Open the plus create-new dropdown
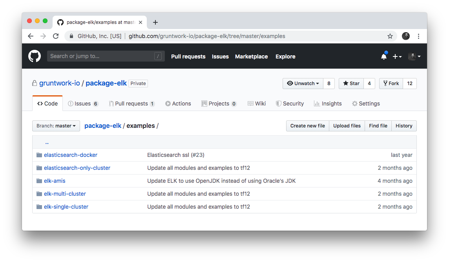Image resolution: width=449 pixels, height=262 pixels. [x=397, y=56]
